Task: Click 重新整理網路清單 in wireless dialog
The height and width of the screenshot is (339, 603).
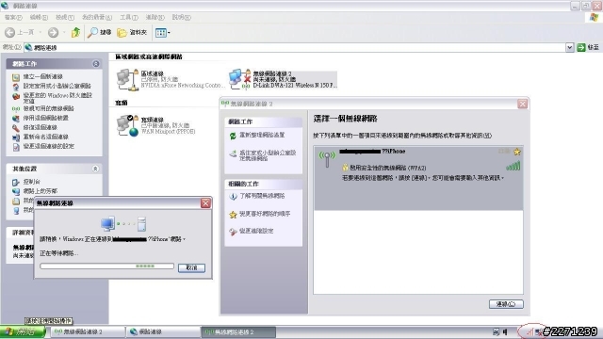Action: pyautogui.click(x=262, y=135)
